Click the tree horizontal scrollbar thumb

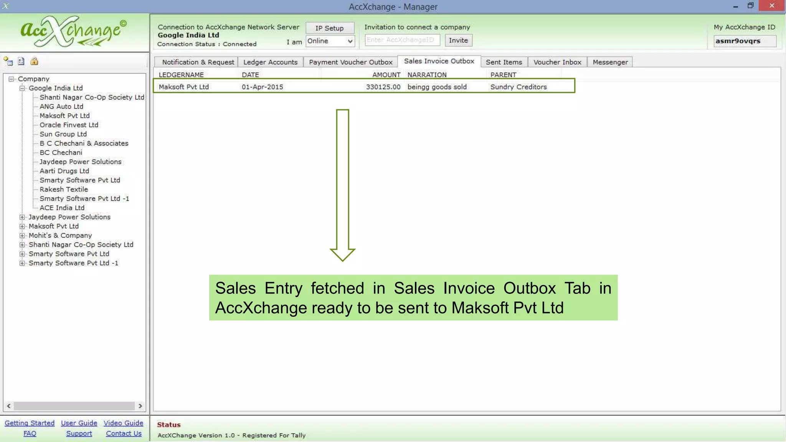[x=74, y=406]
